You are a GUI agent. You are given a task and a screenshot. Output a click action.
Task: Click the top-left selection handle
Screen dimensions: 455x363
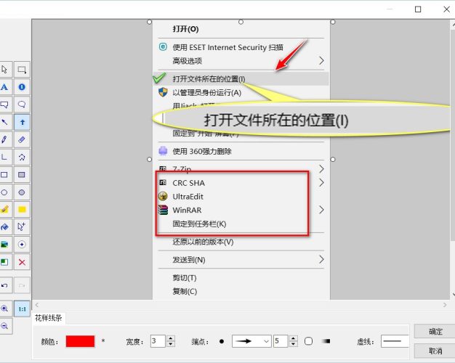tap(149, 22)
